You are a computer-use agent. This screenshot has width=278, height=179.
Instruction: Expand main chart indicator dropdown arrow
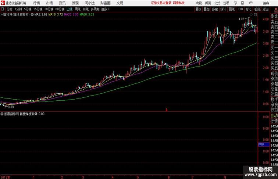click(x=32, y=15)
